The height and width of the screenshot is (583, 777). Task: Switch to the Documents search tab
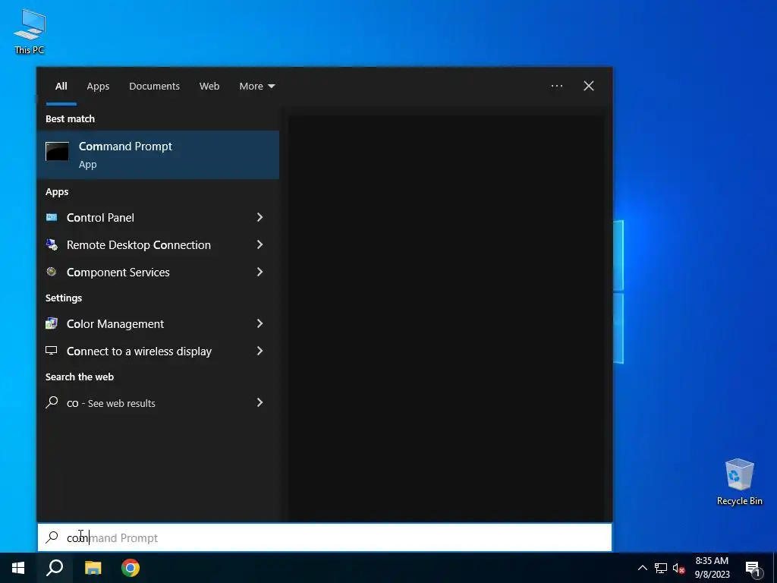[x=154, y=87]
